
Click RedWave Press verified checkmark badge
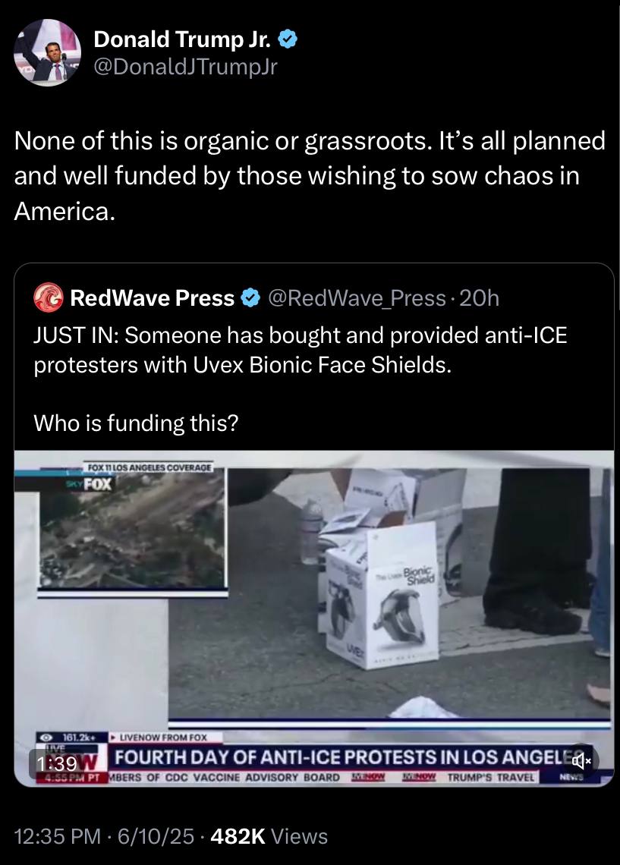251,298
